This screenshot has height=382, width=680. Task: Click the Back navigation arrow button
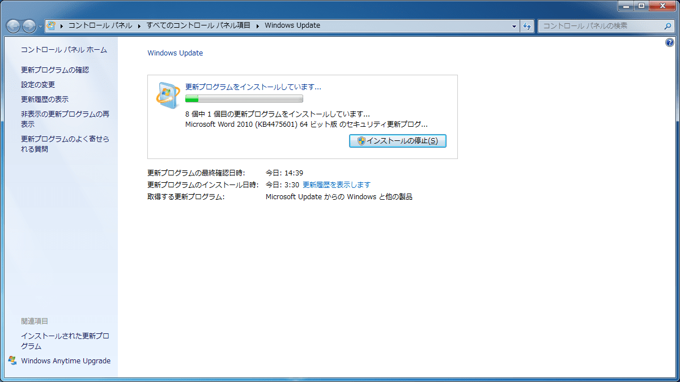click(14, 25)
